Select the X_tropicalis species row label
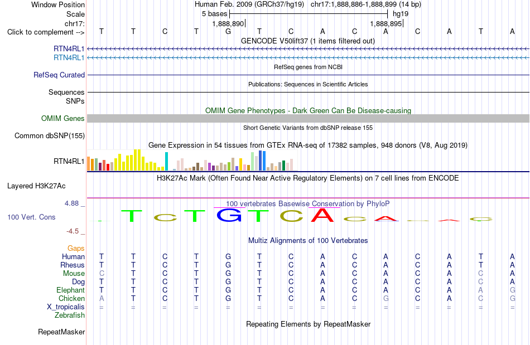This screenshot has height=345, width=530. click(x=66, y=307)
